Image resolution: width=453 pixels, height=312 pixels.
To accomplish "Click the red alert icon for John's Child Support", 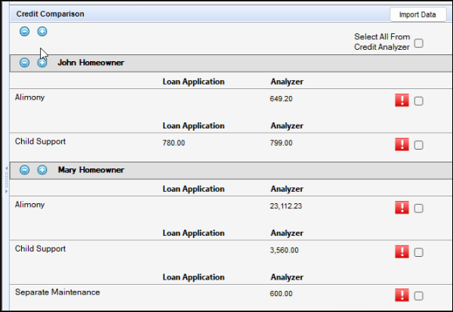I will coord(402,144).
